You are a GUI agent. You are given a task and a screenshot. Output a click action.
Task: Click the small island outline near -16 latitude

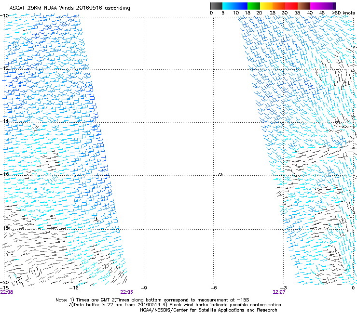pos(220,174)
